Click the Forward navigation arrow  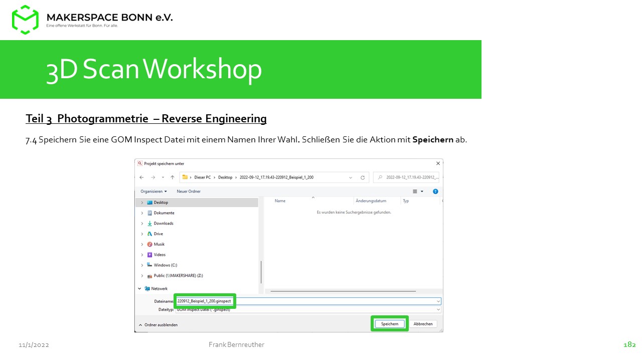coord(152,177)
